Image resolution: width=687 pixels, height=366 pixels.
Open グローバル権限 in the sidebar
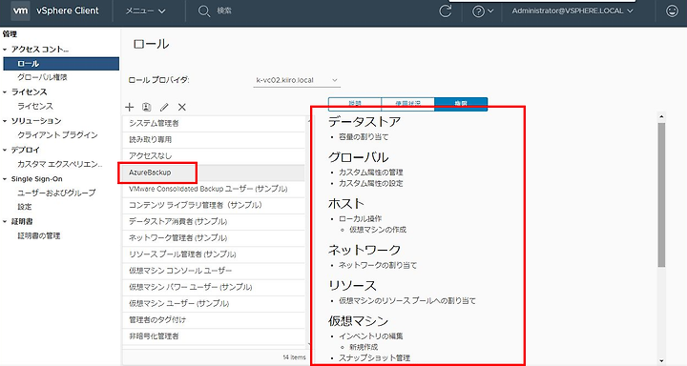point(42,77)
